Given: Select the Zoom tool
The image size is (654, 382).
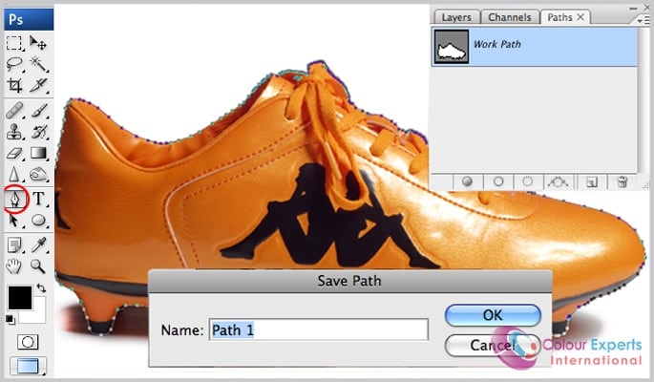Looking at the screenshot, I should tap(38, 266).
